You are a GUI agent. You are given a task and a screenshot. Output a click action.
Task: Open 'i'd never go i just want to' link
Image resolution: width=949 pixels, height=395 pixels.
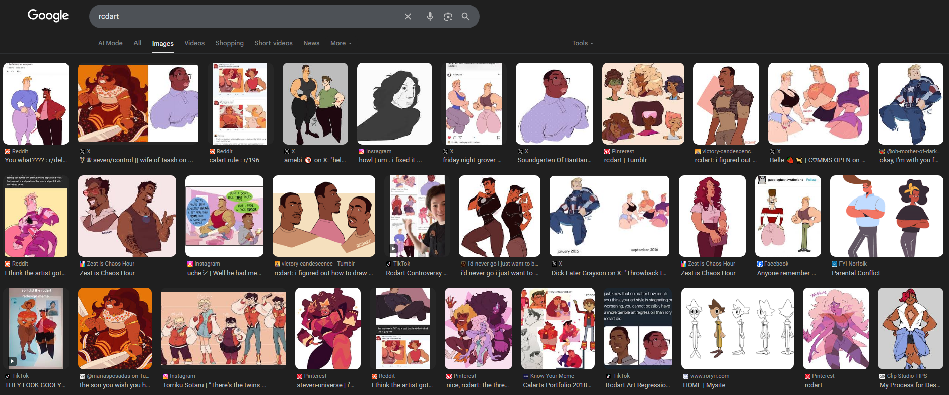500,273
